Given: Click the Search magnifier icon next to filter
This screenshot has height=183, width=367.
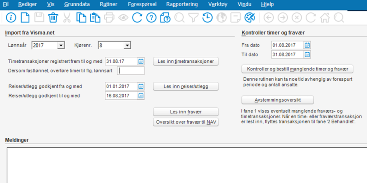Looking at the screenshot, I should coord(179,18).
